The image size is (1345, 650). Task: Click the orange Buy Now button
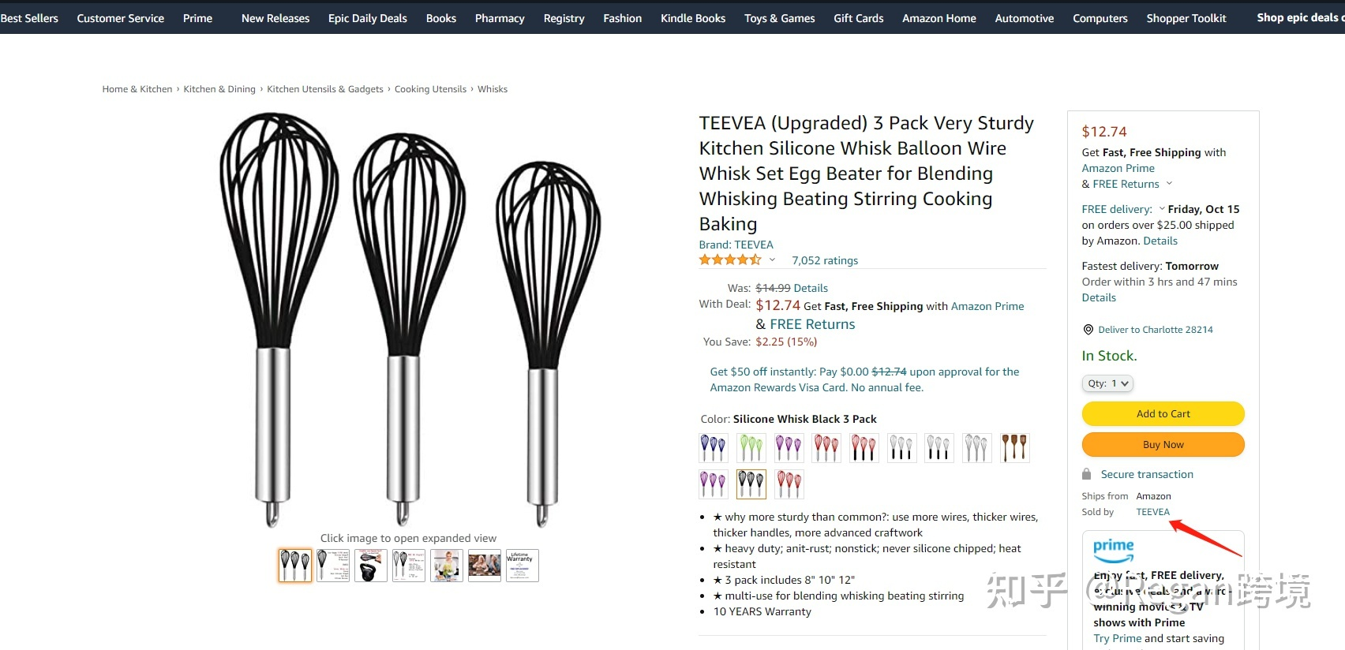[x=1163, y=445]
